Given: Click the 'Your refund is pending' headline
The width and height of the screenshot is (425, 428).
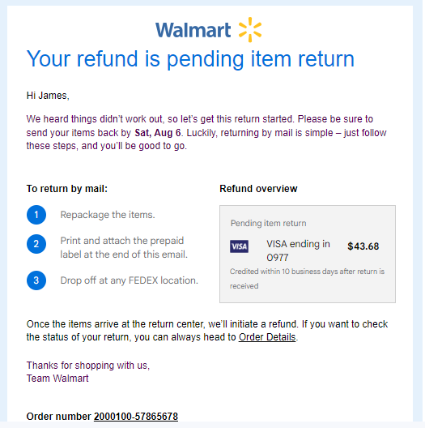Looking at the screenshot, I should tap(190, 59).
